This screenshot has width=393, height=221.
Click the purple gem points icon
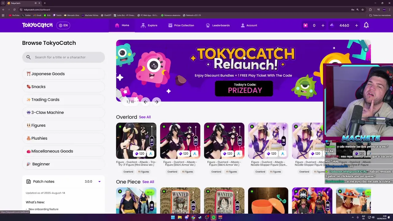pyautogui.click(x=332, y=25)
